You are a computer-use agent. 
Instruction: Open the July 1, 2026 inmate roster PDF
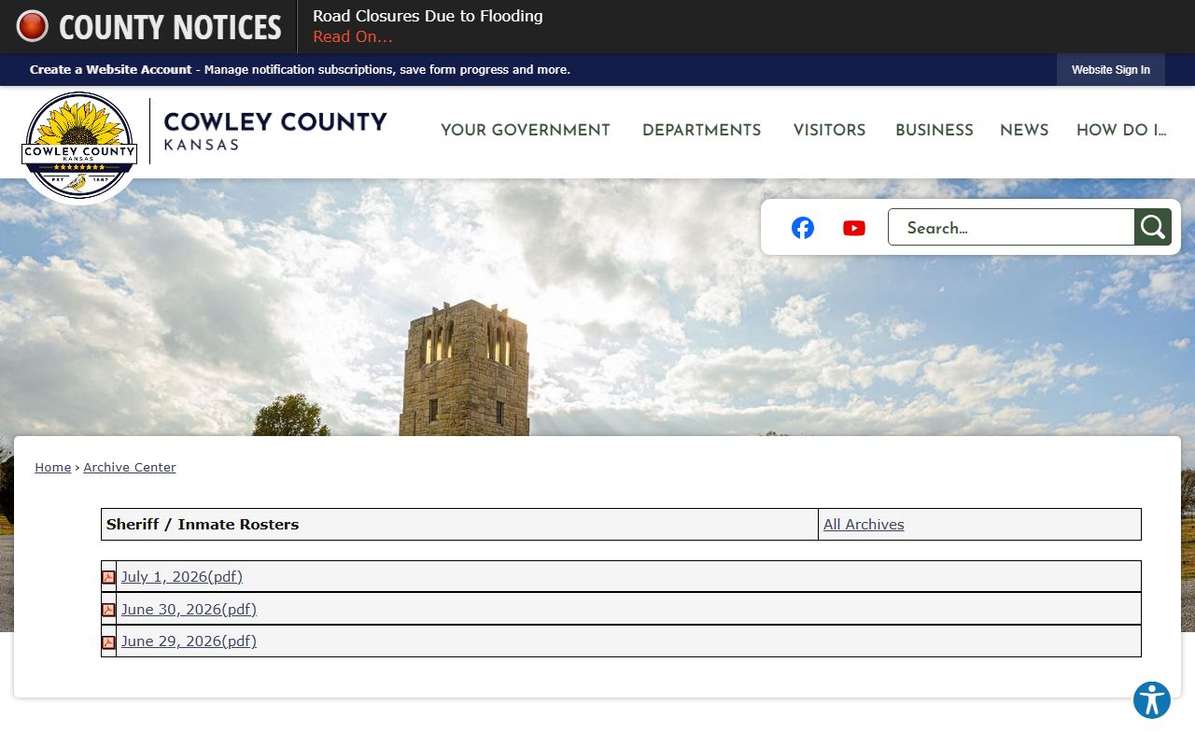[x=182, y=577]
